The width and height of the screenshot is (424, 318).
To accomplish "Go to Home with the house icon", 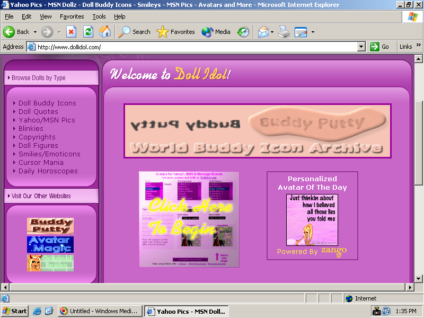I will point(105,32).
